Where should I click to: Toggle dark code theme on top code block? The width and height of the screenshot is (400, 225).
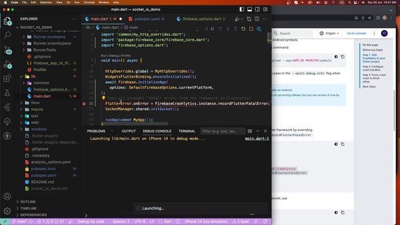[336, 57]
